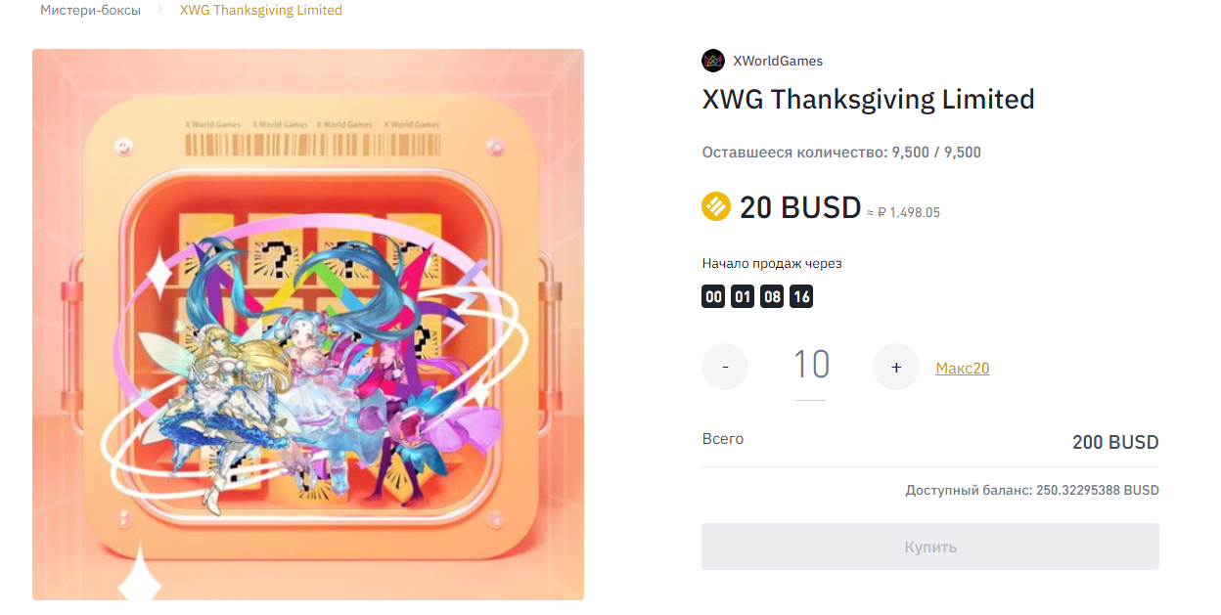Image resolution: width=1221 pixels, height=615 pixels.
Task: Click the breadcrumb arrow separator
Action: point(160,10)
